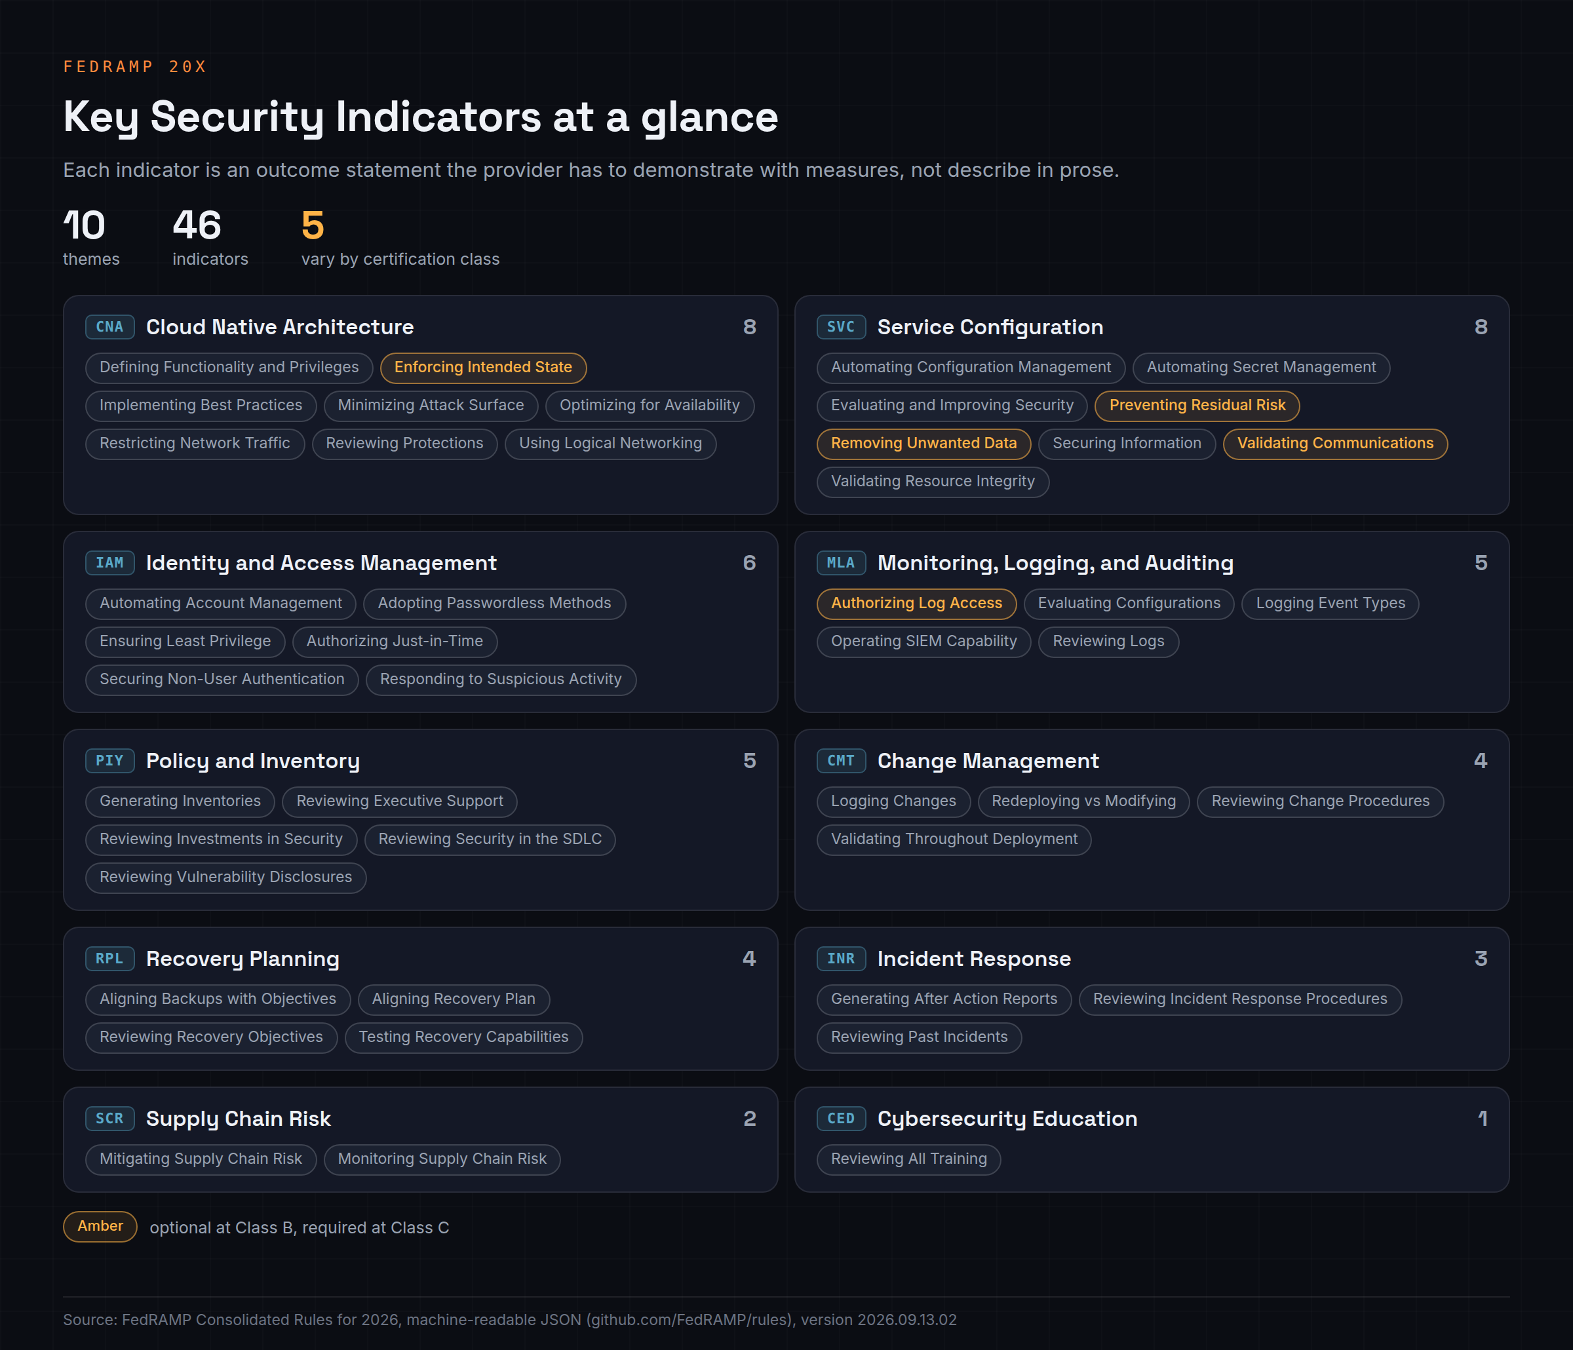Select the Reviewing All Training chip

pyautogui.click(x=908, y=1159)
